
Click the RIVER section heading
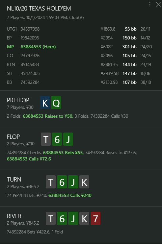click(x=14, y=216)
